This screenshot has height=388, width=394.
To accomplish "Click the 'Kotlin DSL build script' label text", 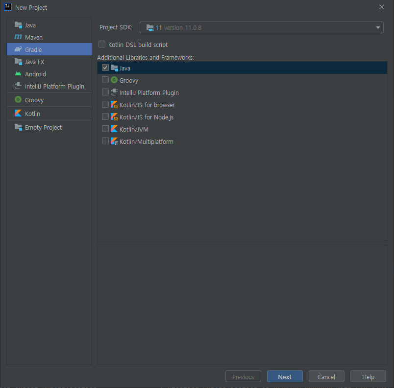I will pyautogui.click(x=138, y=45).
